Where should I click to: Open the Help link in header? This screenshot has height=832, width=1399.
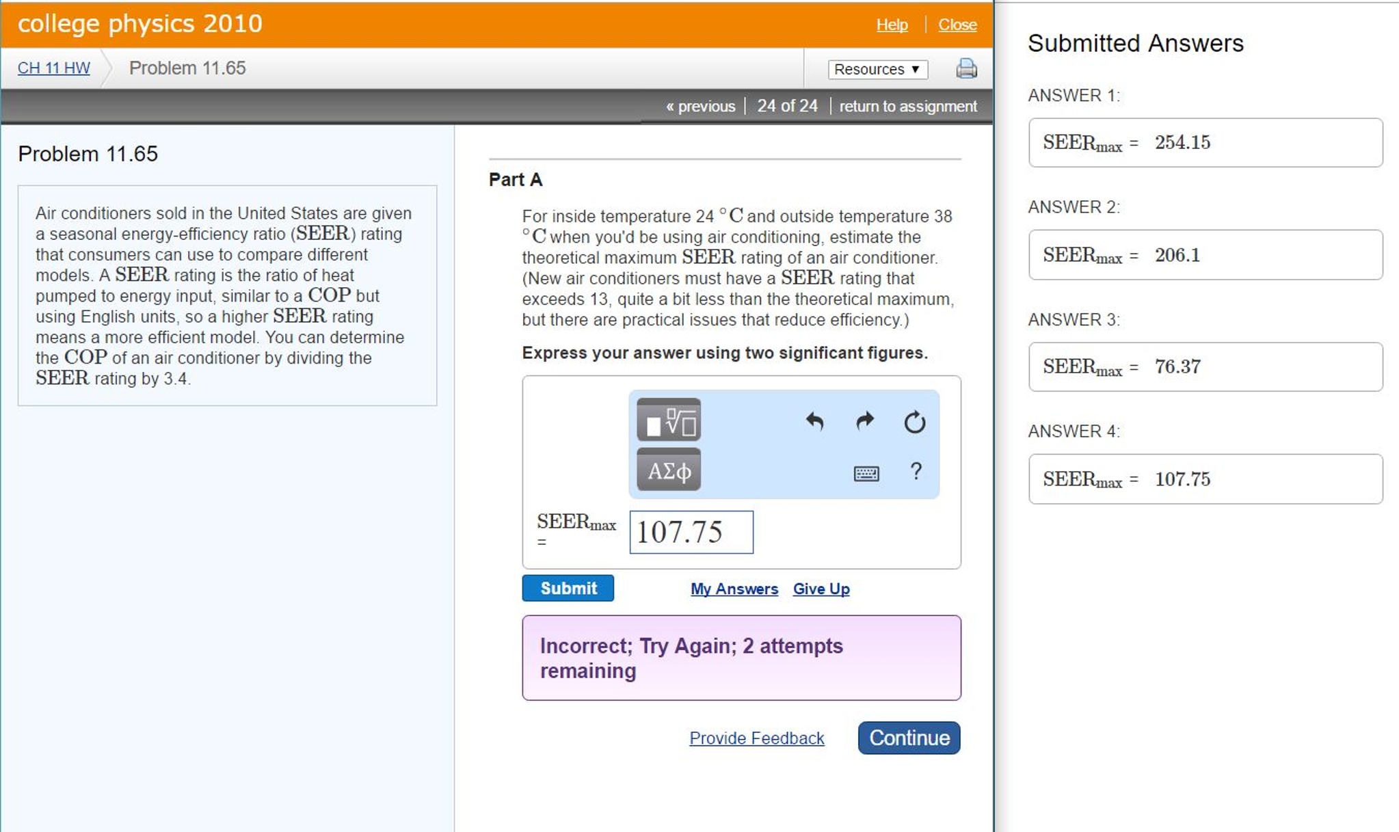tap(892, 25)
